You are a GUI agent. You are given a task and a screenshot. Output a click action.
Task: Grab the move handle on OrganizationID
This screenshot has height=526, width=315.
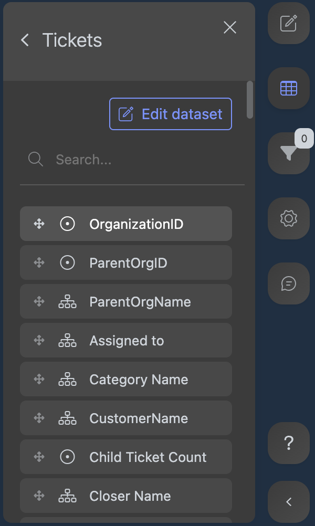[39, 224]
